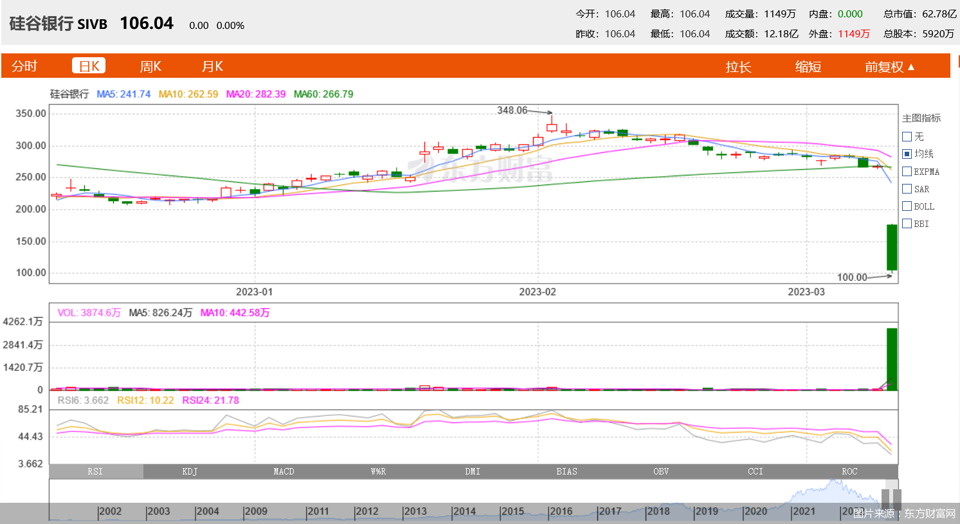Click the volume MA5: 826.24万 label
Screen dimensions: 960x524
[161, 312]
